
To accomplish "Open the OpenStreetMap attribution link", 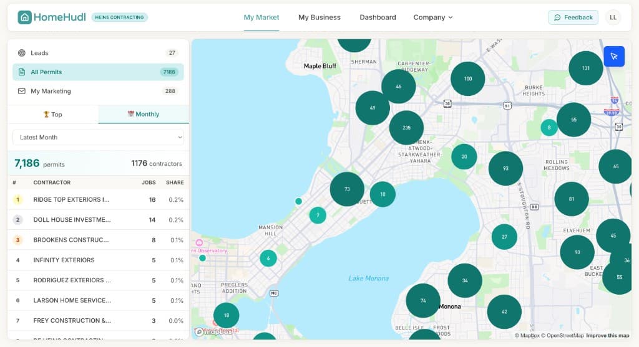I will [562, 336].
